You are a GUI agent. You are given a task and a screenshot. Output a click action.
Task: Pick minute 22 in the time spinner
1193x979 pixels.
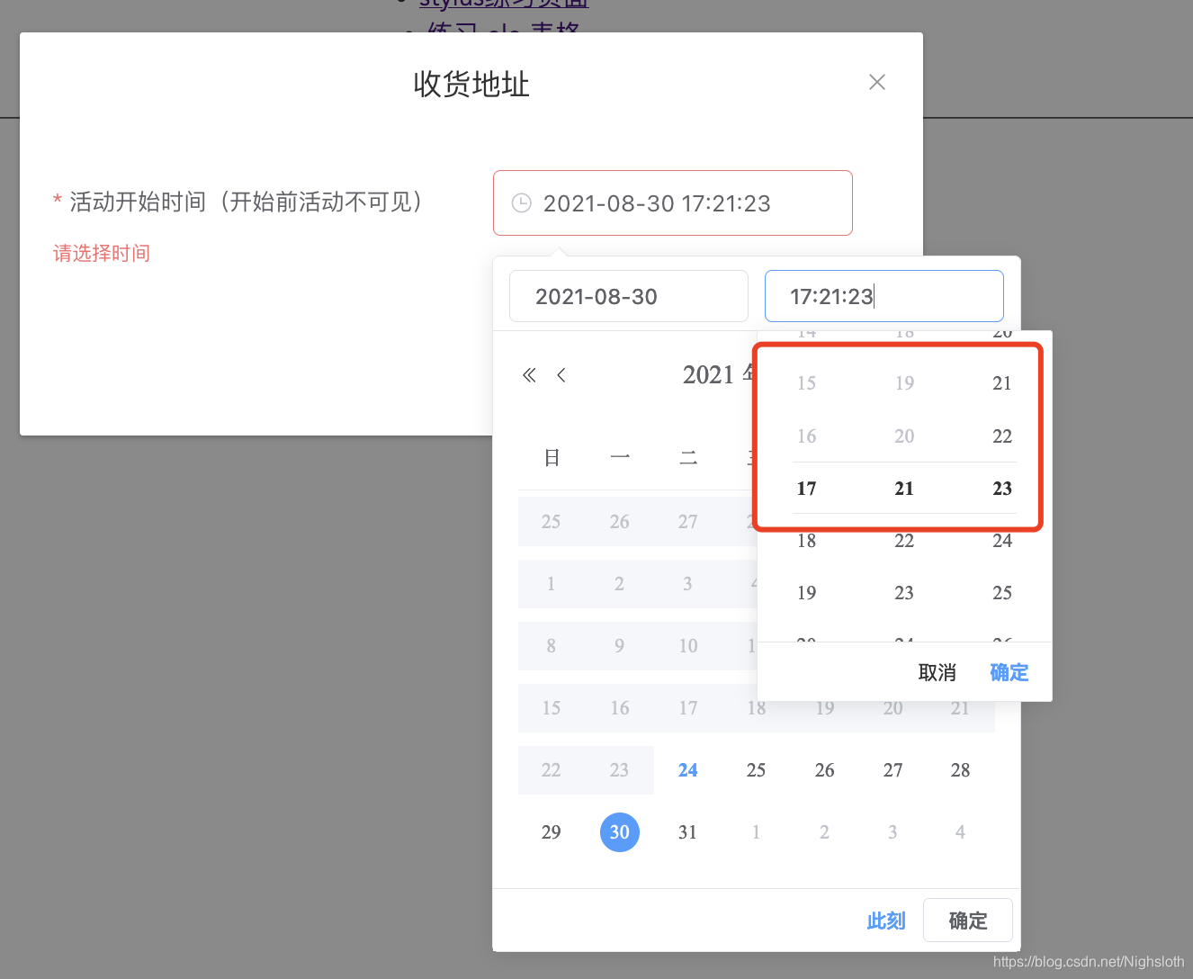point(904,541)
